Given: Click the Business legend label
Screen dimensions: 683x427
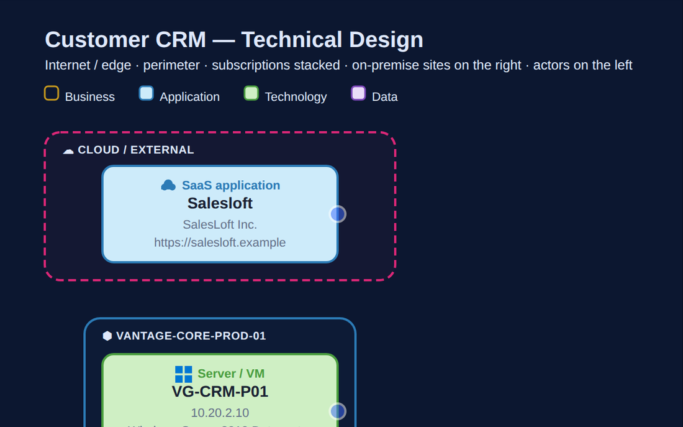Looking at the screenshot, I should click(x=90, y=97).
